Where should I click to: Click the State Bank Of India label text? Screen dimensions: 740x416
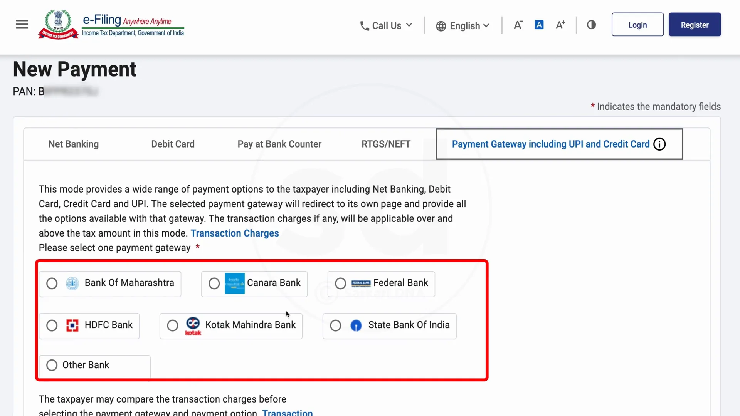(409, 325)
